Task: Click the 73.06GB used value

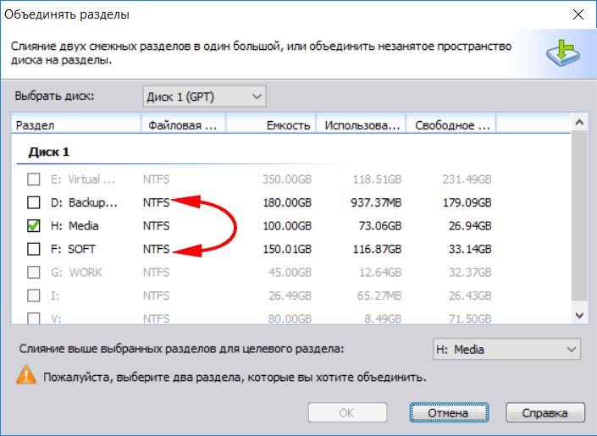Action: pos(380,226)
